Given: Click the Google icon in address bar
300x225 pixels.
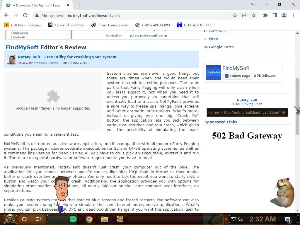Looking at the screenshot, I should coord(235,16).
